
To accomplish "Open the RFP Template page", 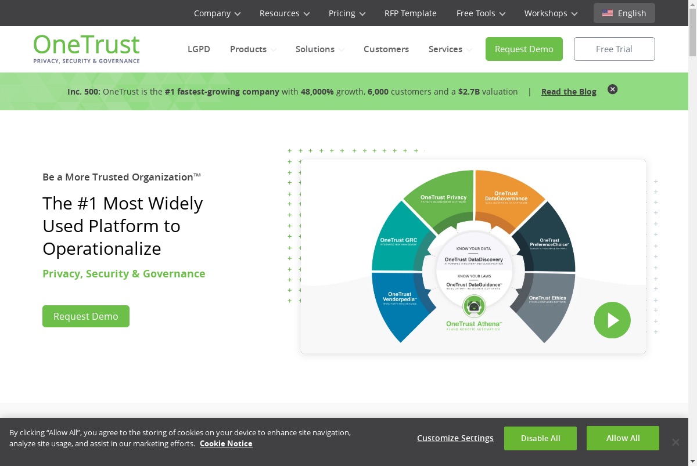I will (x=411, y=13).
